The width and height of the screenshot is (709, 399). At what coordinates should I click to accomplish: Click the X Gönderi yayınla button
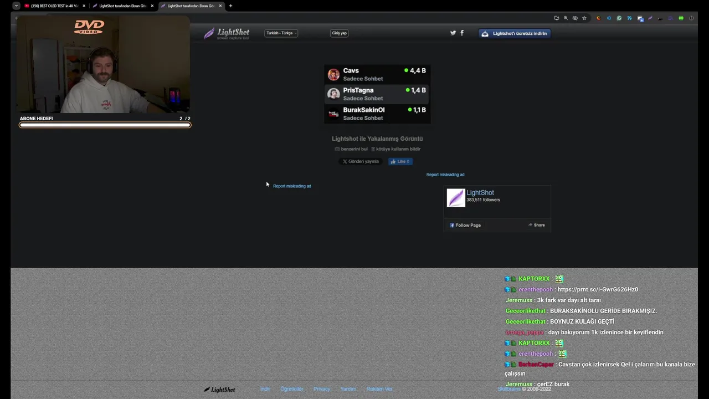(360, 161)
